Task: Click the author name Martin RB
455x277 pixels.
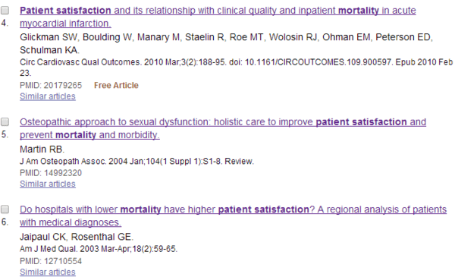Action: coord(42,150)
